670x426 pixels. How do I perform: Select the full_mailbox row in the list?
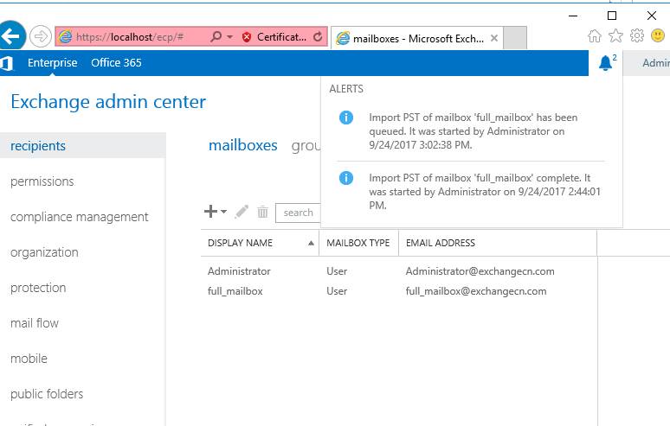235,291
